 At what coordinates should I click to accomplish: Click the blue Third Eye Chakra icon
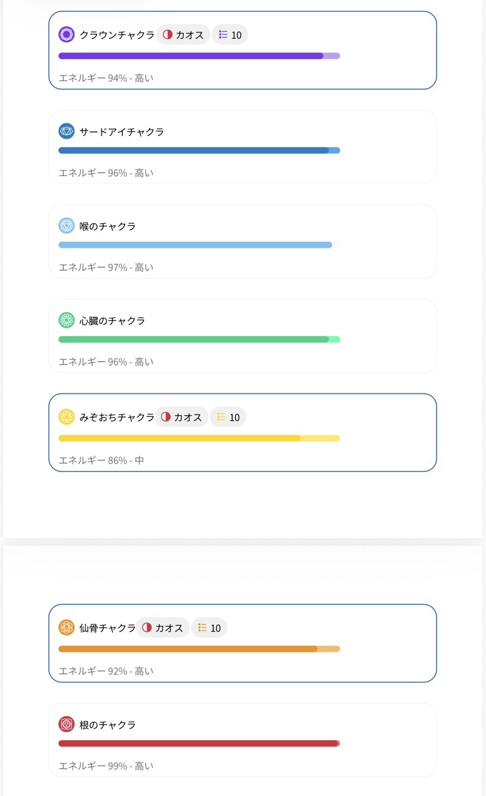tap(67, 131)
